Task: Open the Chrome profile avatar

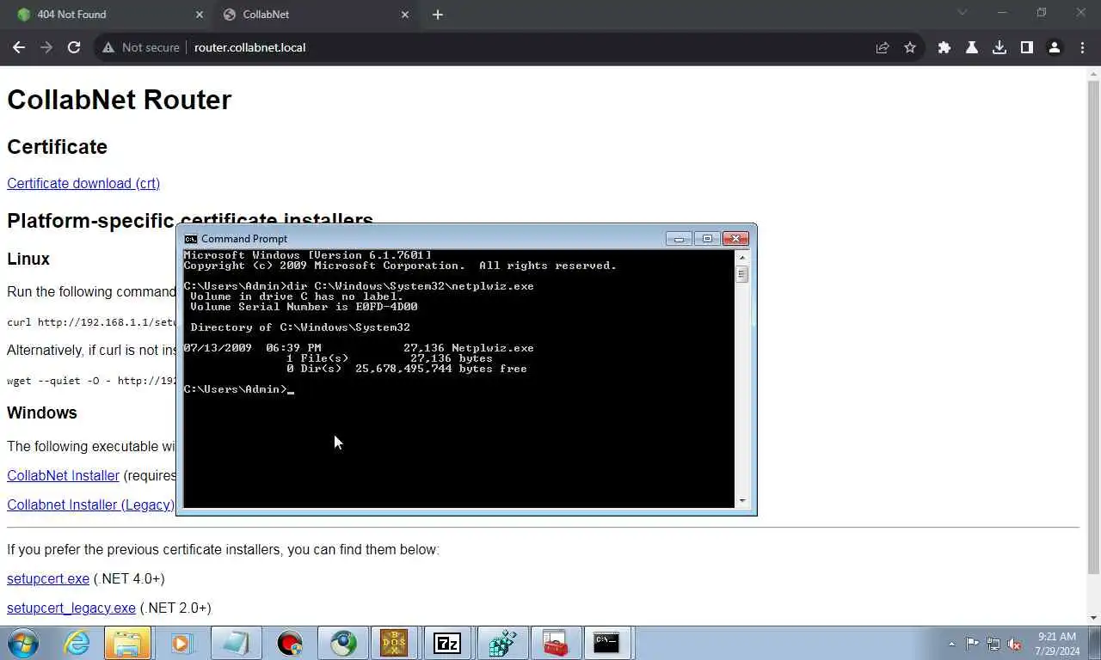Action: click(x=1055, y=47)
